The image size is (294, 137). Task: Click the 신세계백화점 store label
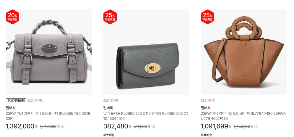[16, 101]
